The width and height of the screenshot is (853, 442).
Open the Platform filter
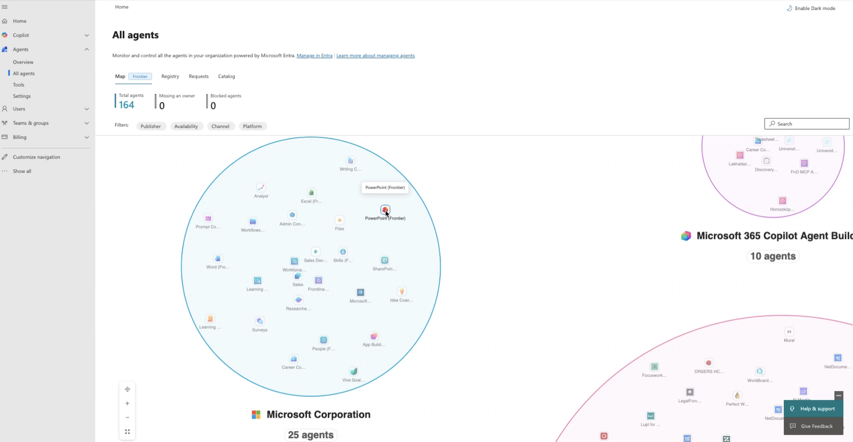[252, 126]
